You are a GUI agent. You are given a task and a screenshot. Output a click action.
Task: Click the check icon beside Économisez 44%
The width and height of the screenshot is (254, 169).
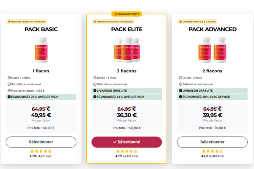94,97
